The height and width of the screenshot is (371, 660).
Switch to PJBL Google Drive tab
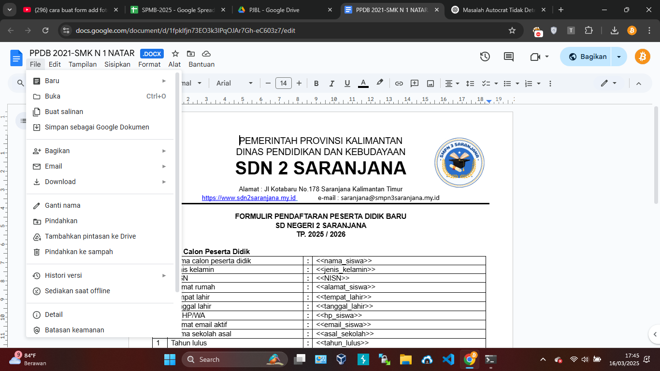coord(286,10)
